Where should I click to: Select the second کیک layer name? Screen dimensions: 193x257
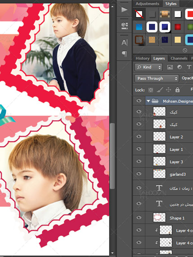tap(174, 125)
